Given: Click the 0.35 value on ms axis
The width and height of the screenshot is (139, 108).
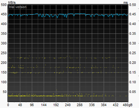Looking at the screenshot, I should (133, 34).
